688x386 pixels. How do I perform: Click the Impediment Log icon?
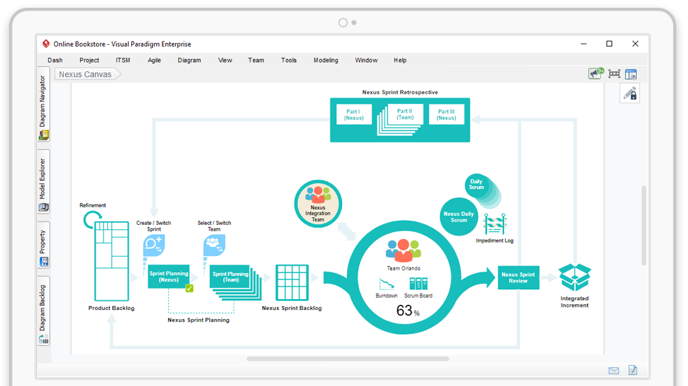495,224
